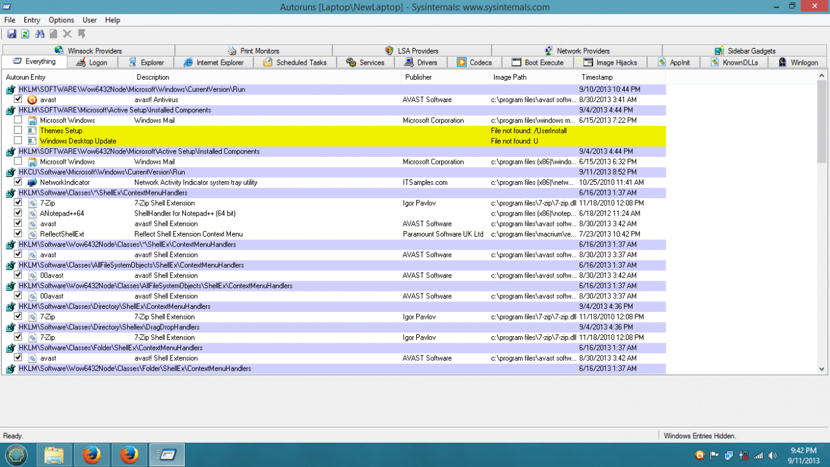The image size is (830, 467).
Task: Click the ReflectShellExt entry icon
Action: click(x=32, y=234)
